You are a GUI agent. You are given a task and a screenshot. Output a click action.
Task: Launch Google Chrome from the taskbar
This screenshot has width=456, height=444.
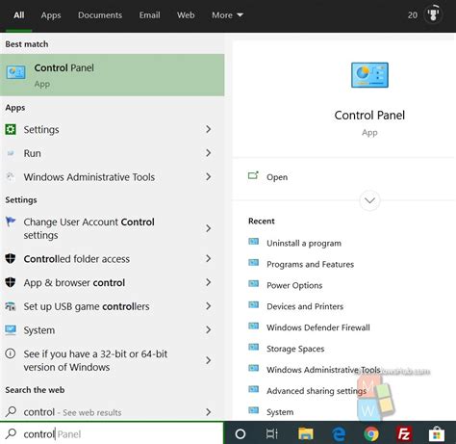point(371,434)
